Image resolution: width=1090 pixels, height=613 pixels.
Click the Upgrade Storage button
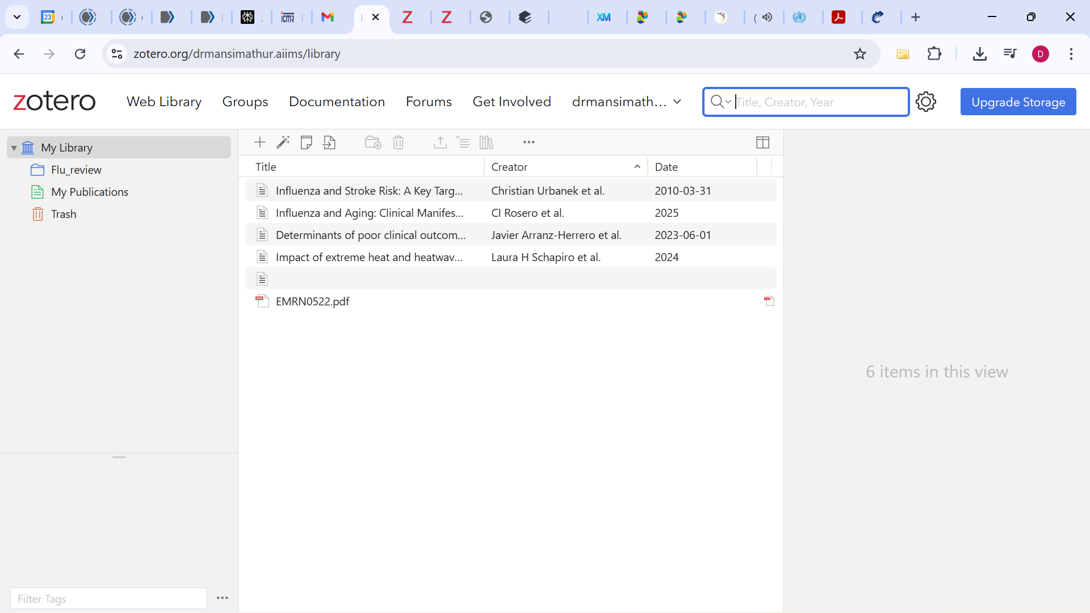[x=1018, y=102]
